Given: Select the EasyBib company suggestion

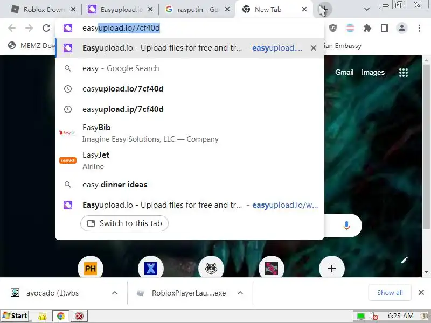Looking at the screenshot, I should tap(190, 133).
